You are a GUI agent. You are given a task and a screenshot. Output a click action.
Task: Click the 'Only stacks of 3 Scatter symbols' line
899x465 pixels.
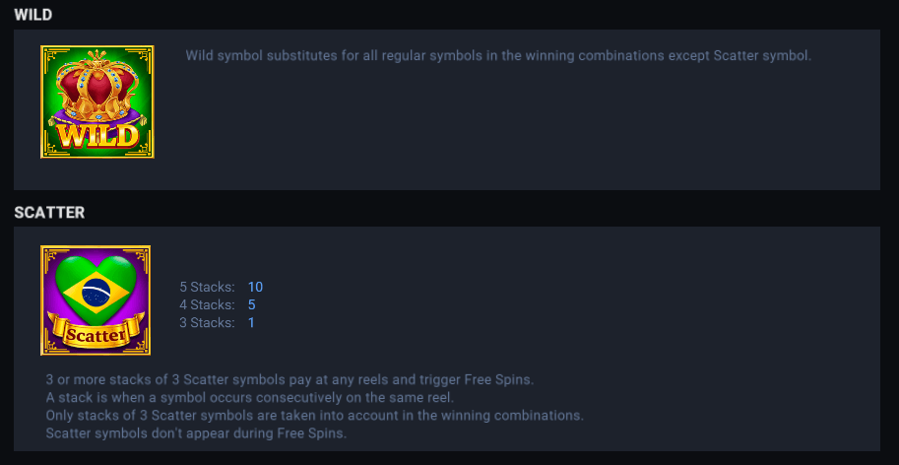pyautogui.click(x=314, y=415)
